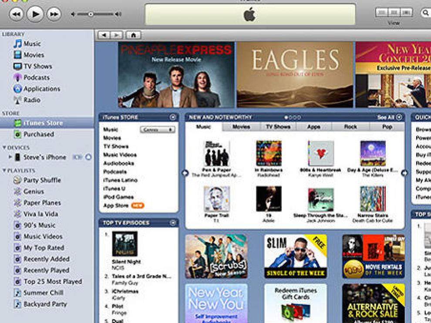This screenshot has width=431, height=323.
Task: Open iTunes Latino link
Action: click(121, 180)
